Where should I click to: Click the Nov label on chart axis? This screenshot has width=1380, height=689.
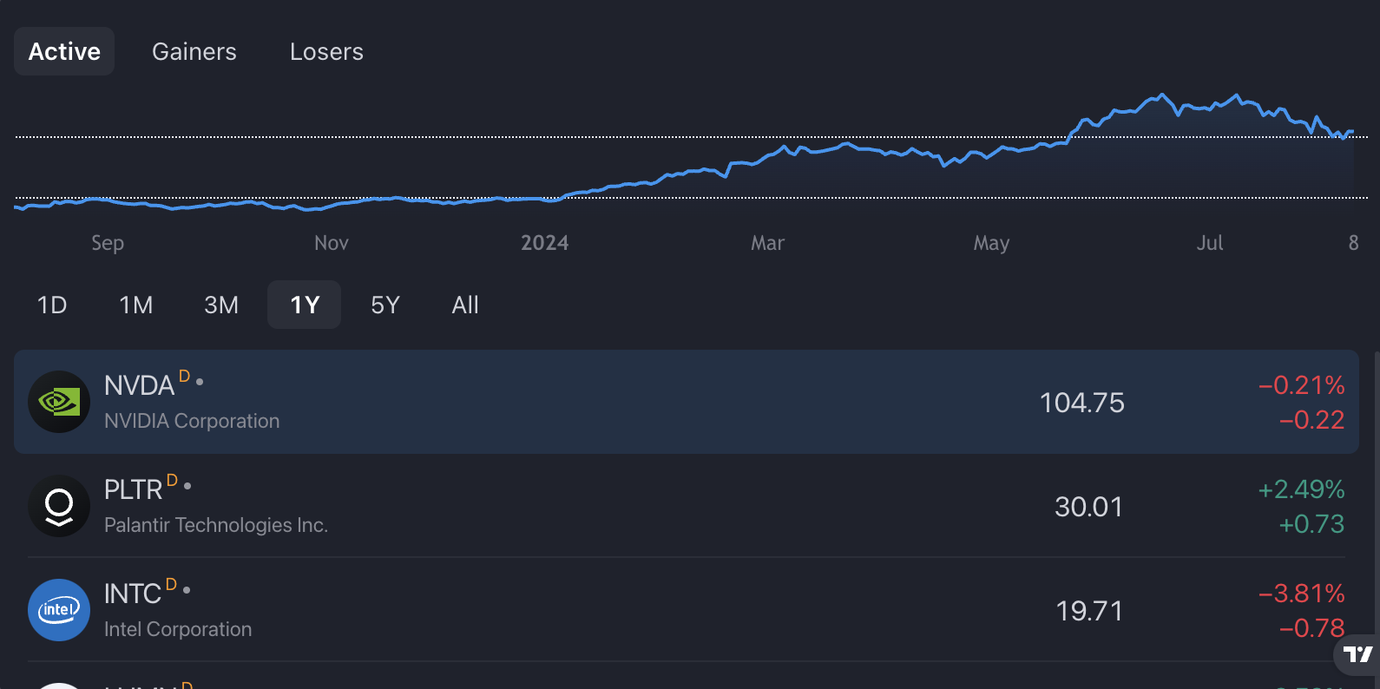[332, 243]
